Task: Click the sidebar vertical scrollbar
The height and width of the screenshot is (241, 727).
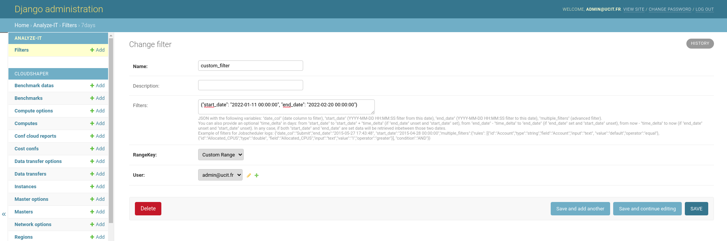Action: [x=111, y=130]
